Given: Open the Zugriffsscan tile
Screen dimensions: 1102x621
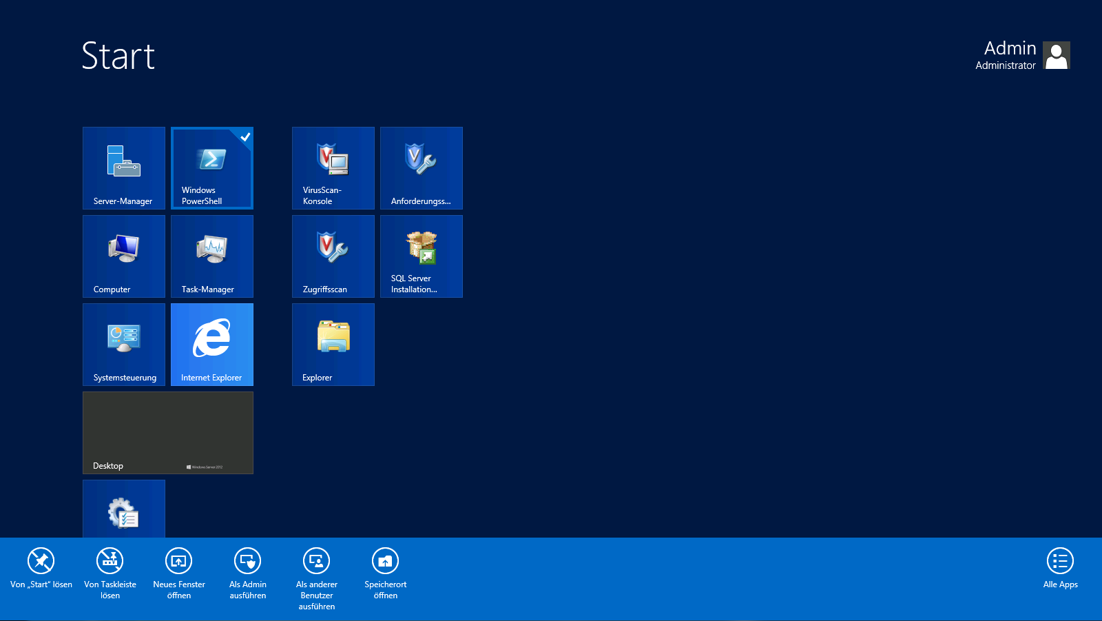Looking at the screenshot, I should click(333, 256).
